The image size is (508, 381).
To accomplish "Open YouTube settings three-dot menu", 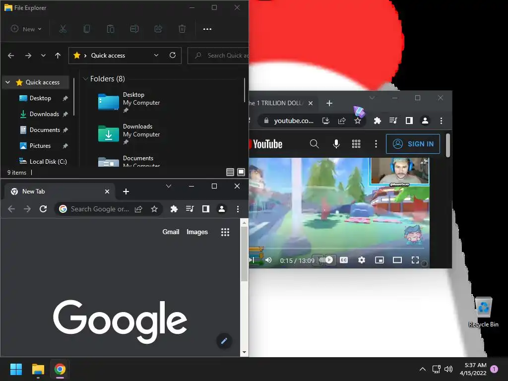I will tap(376, 144).
